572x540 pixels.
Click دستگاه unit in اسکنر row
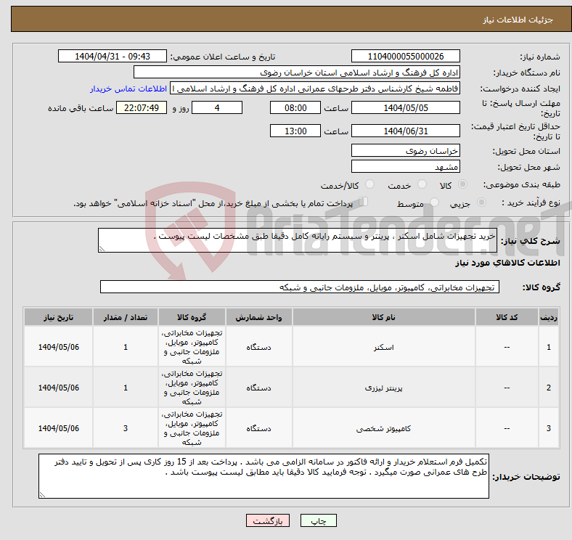coord(258,347)
